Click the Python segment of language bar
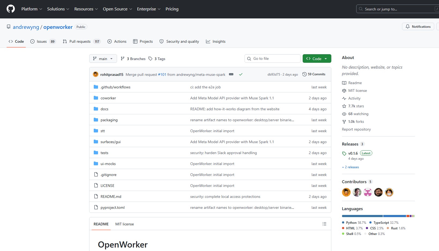 click(362, 216)
